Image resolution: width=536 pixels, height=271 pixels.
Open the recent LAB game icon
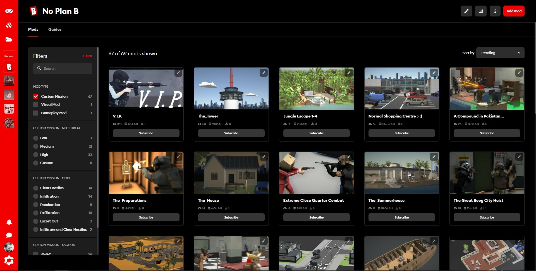coord(9,109)
